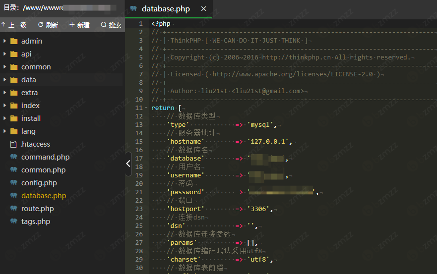The image size is (437, 274).
Task: Click the command.php PHP elephant icon
Action: (x=14, y=157)
